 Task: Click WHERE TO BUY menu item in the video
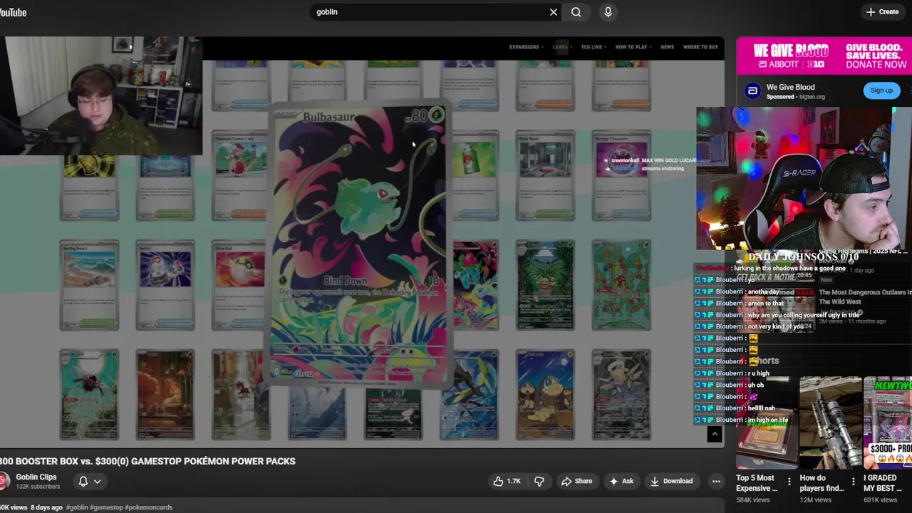(700, 47)
